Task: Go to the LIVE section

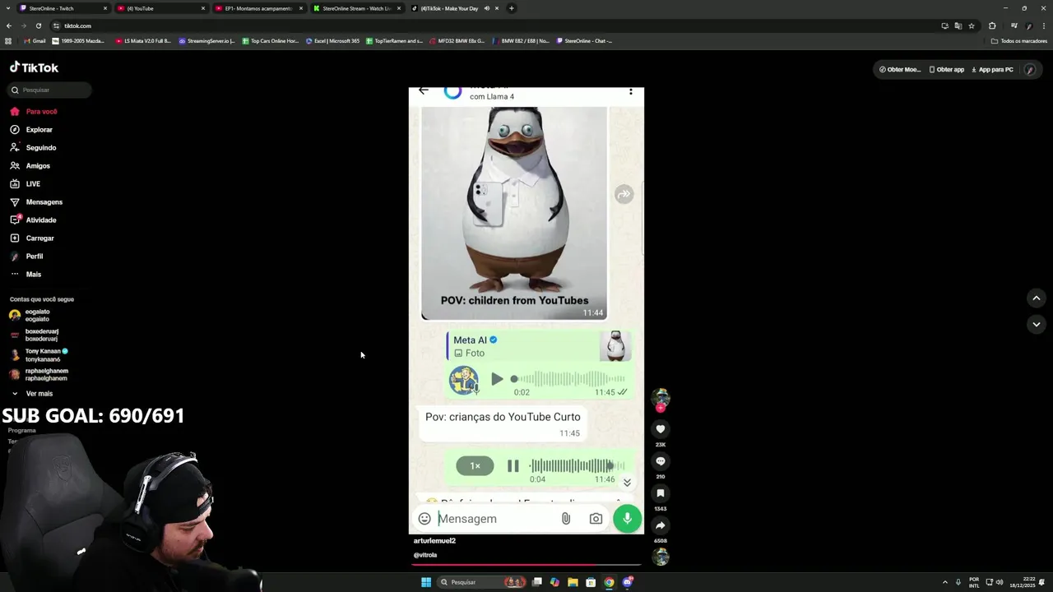Action: [26, 183]
